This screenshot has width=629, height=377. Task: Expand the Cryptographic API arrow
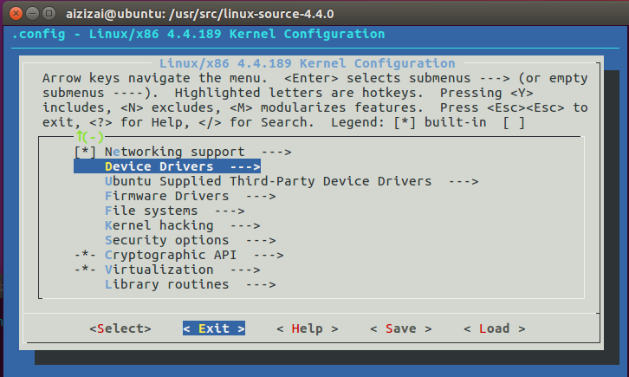269,255
